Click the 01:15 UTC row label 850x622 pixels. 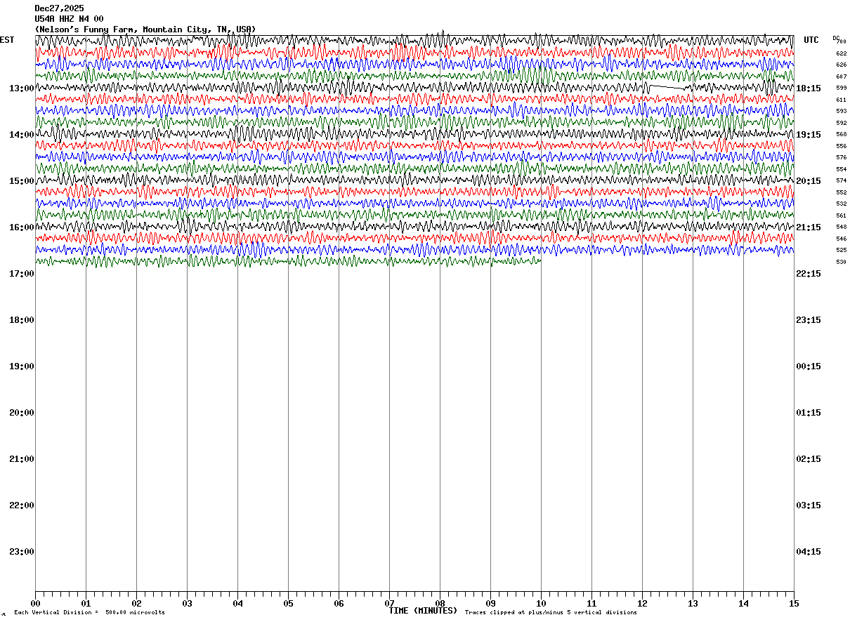(x=809, y=412)
